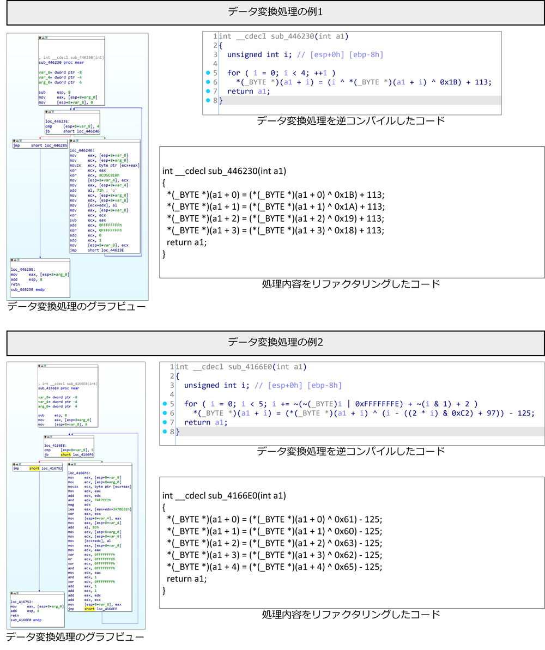Toggle breakpoint dot on line 8 of sub_446230
Screen dimensions: 545x650
[x=208, y=100]
